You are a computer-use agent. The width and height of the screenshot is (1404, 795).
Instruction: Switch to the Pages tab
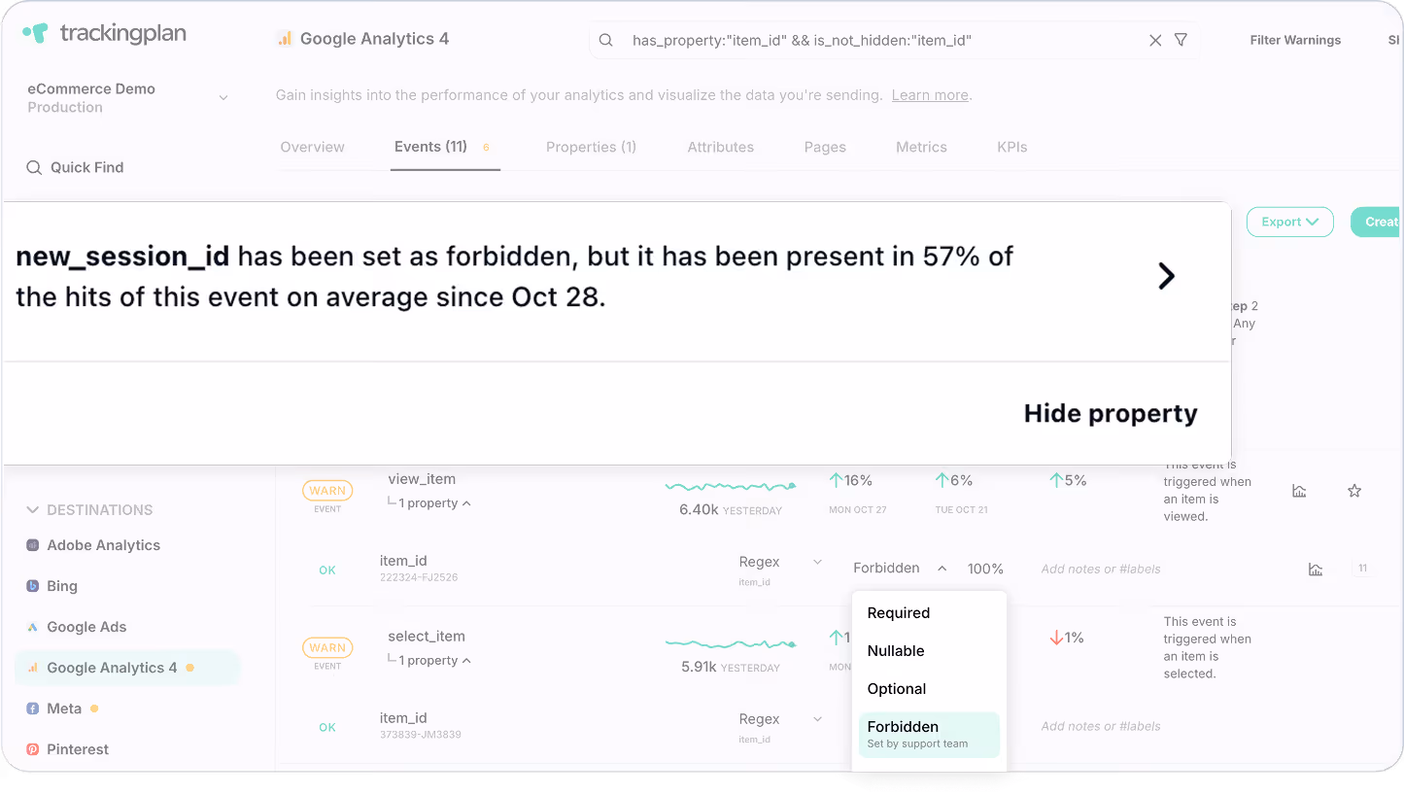click(x=825, y=147)
